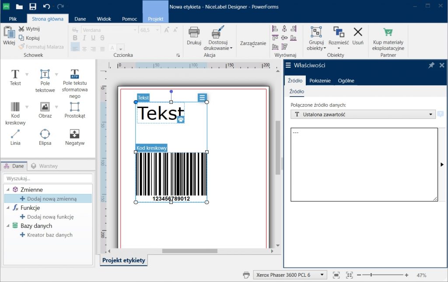Click the printer icon in status bar
Screen dimensions: 448x282
[246, 275]
